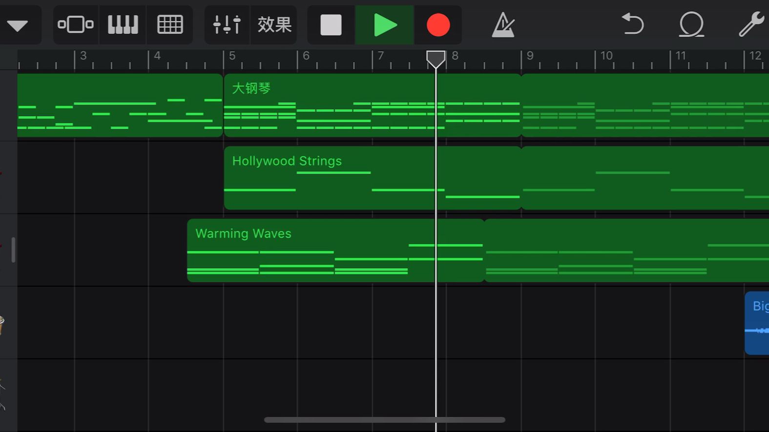Select the 大钢琴 region at bar 5

point(373,105)
